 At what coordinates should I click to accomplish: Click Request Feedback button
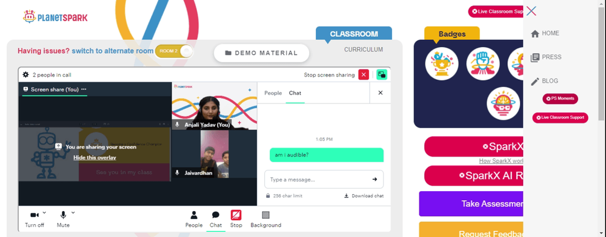[471, 230]
